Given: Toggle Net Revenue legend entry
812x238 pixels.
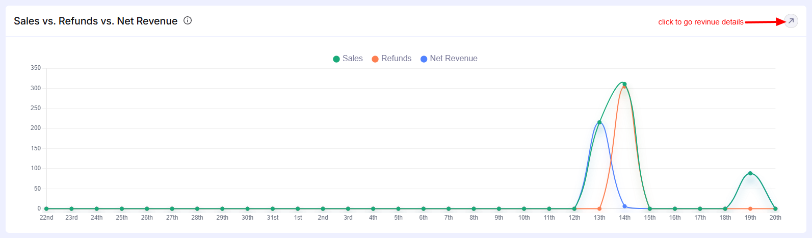Looking at the screenshot, I should click(x=449, y=59).
